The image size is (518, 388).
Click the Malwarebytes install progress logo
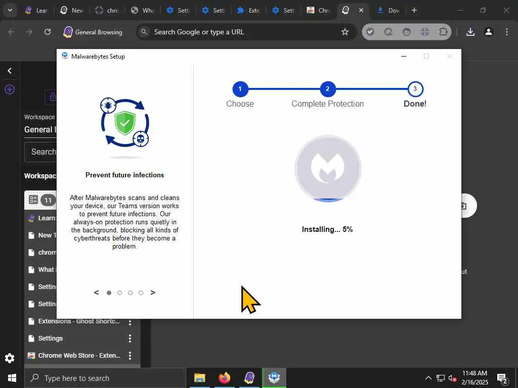coord(328,168)
